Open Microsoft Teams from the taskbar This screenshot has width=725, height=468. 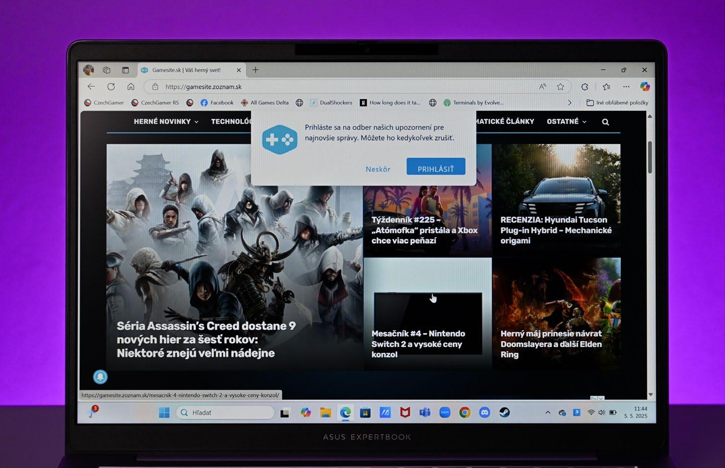pyautogui.click(x=425, y=413)
